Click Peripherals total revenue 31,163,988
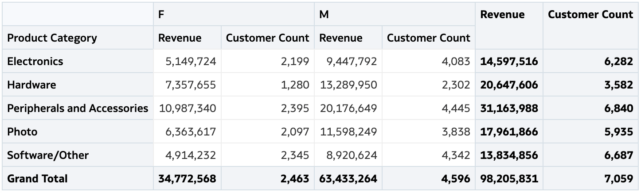This screenshot has height=193, width=641. 509,108
